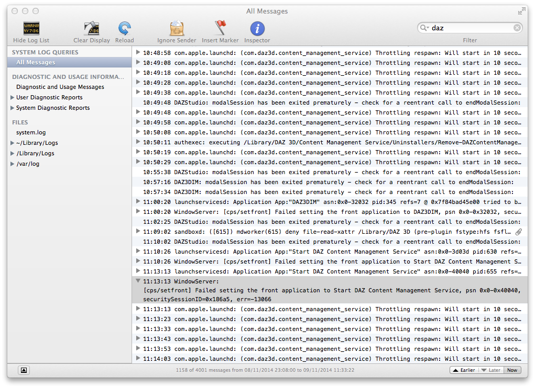Expand the 11:00:20 WindowServer message
The height and width of the screenshot is (388, 535).
pyautogui.click(x=138, y=211)
